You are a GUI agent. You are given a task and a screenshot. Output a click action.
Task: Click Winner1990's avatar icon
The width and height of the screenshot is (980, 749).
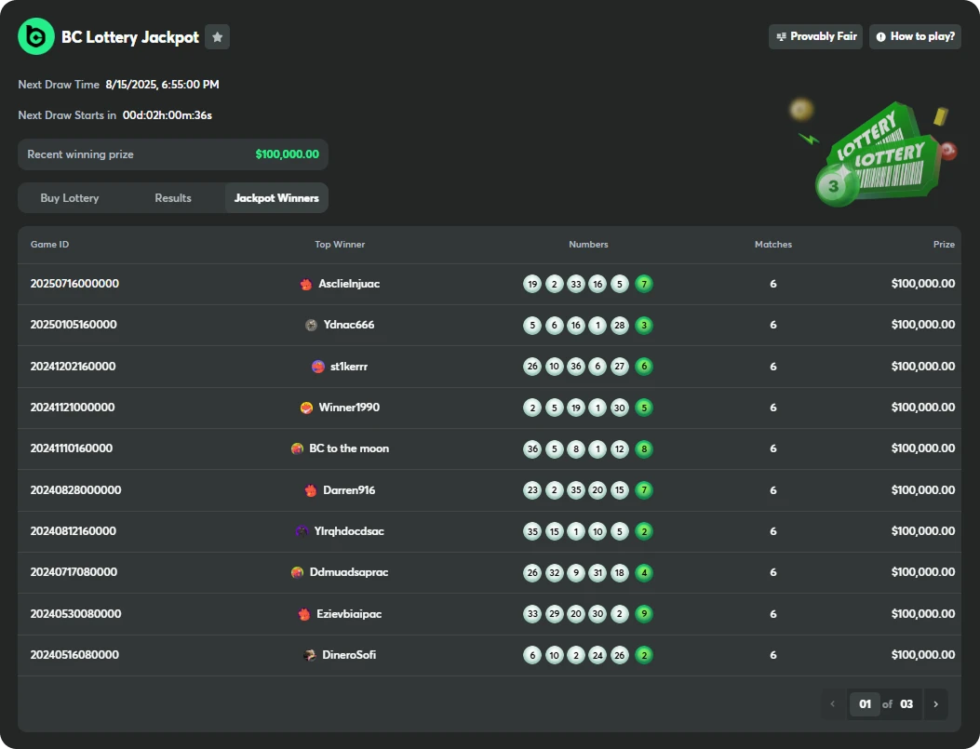[x=306, y=408]
